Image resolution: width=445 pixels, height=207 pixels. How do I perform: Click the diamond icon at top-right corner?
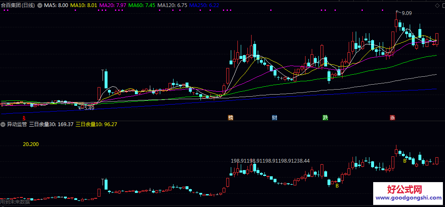437,5
